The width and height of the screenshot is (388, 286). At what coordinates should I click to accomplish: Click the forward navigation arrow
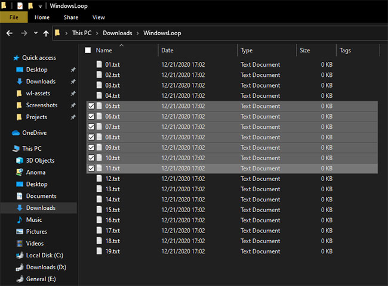24,33
